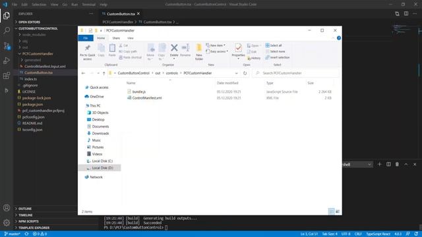Open index.ts in VS Code Explorer

(30, 79)
